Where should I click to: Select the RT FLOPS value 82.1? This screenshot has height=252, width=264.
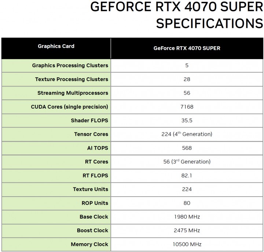[x=187, y=175]
